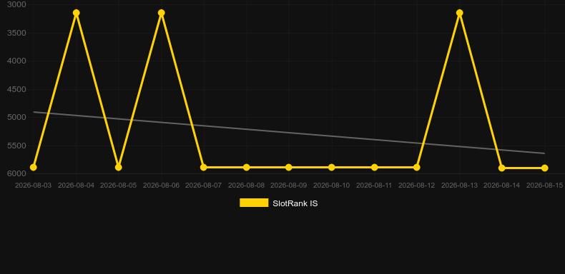Click the x-axis label 2026-08-12
The image size is (565, 274).
click(x=416, y=186)
